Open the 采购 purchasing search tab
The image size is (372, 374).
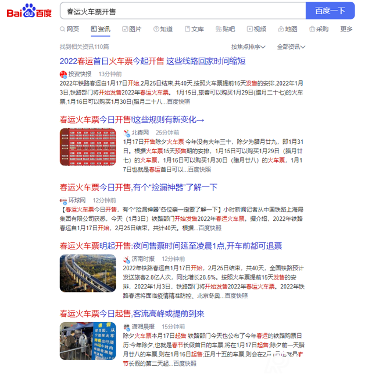click(319, 29)
